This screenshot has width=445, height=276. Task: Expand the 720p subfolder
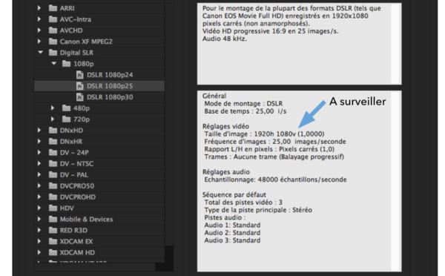(x=53, y=119)
